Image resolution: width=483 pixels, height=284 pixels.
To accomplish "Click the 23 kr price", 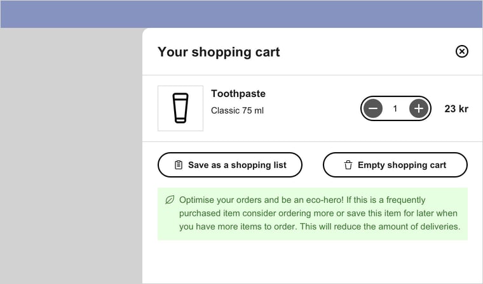I will coord(456,108).
